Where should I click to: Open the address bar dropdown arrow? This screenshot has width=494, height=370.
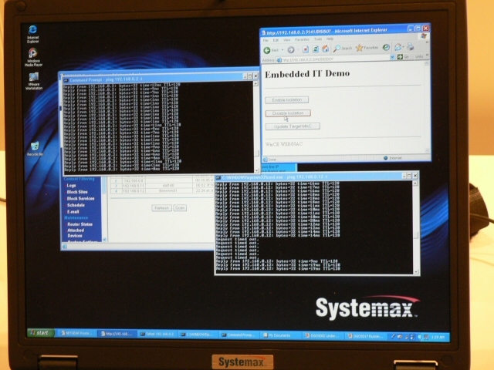pyautogui.click(x=393, y=57)
